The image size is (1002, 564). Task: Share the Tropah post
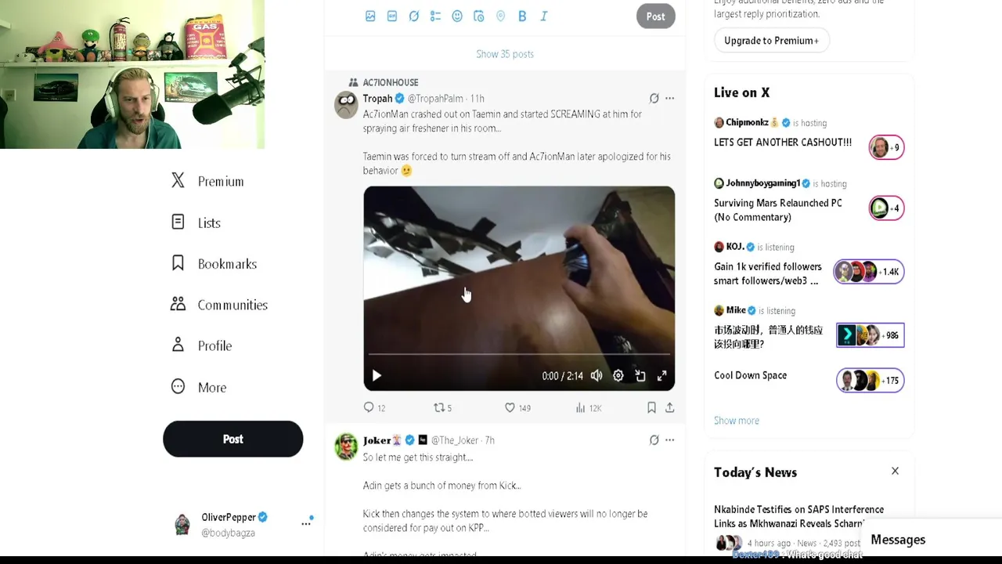[x=670, y=407]
